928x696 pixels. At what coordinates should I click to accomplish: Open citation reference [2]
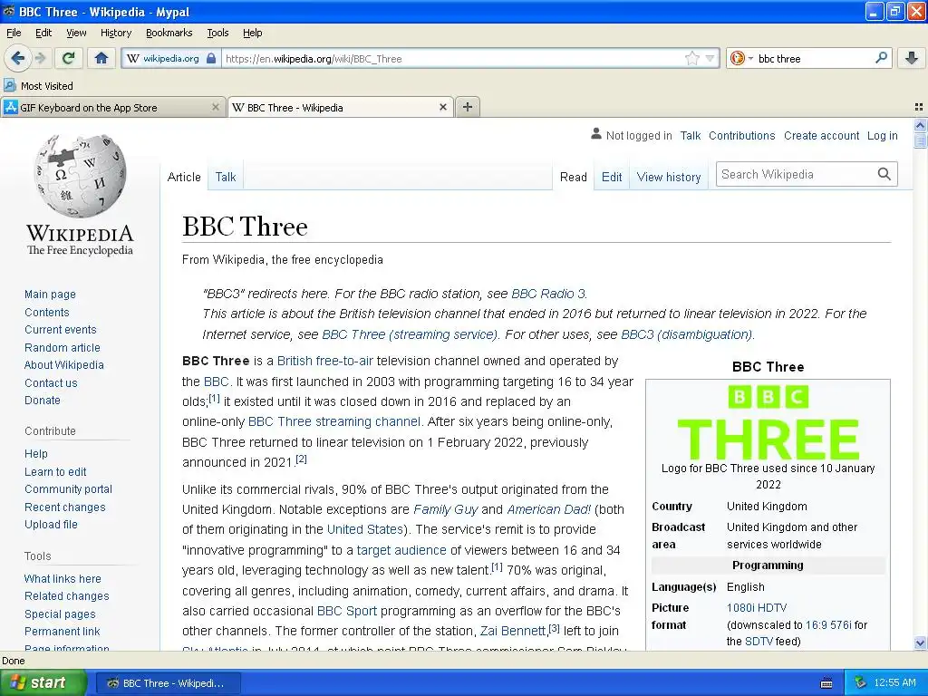[x=301, y=459]
